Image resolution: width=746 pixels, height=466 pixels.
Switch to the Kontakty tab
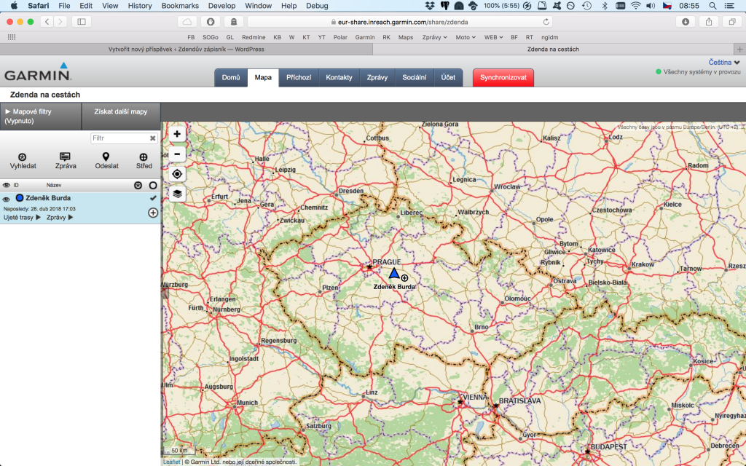point(339,77)
